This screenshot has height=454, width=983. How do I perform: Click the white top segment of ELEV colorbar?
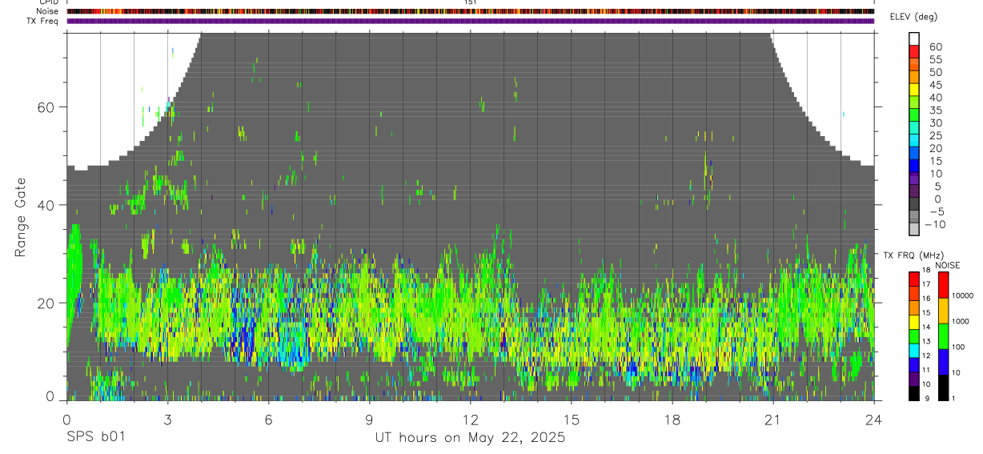pos(914,39)
